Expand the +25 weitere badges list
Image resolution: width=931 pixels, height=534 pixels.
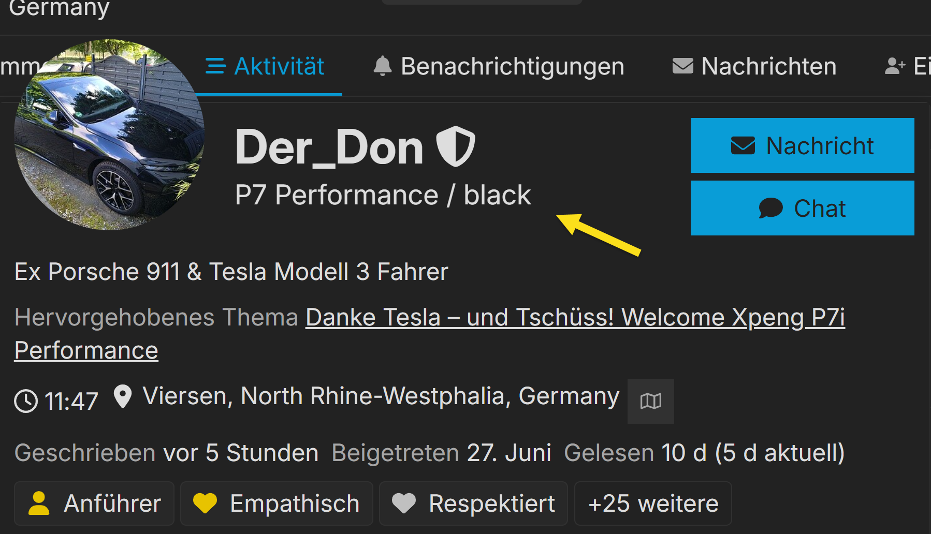coord(653,503)
